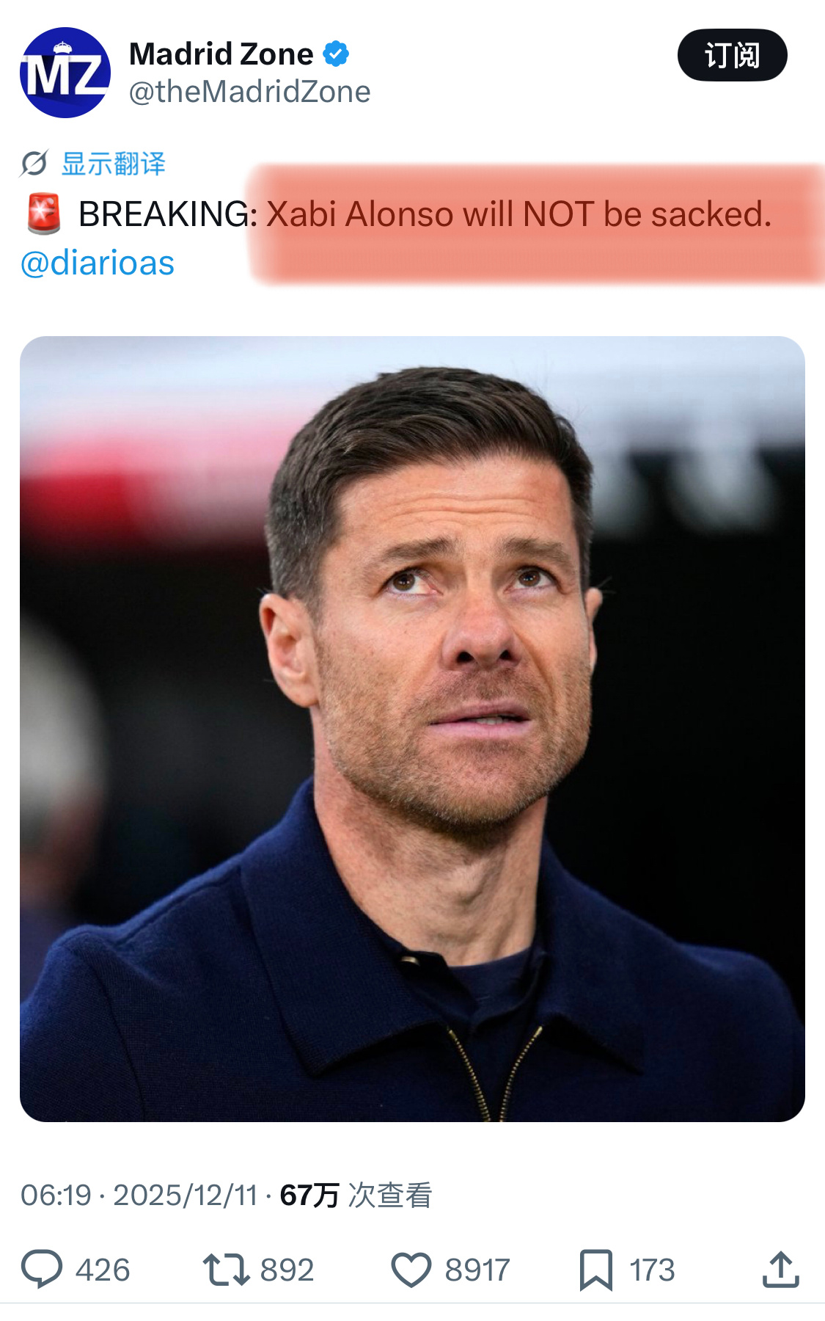Screen dimensions: 825x1321
Task: Tap the translation icon beside 显示翻译
Action: (34, 163)
